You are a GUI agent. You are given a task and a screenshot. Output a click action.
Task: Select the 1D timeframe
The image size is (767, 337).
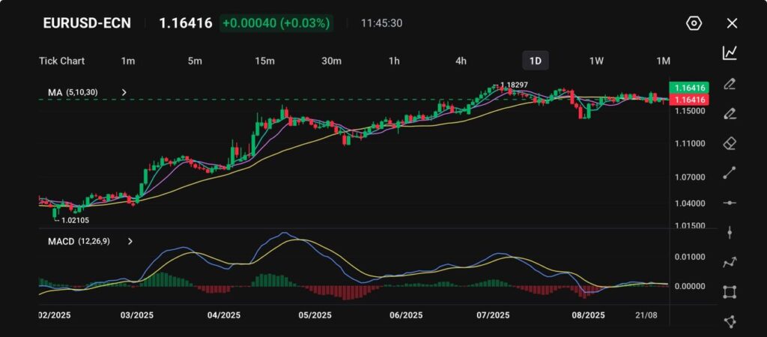click(536, 61)
